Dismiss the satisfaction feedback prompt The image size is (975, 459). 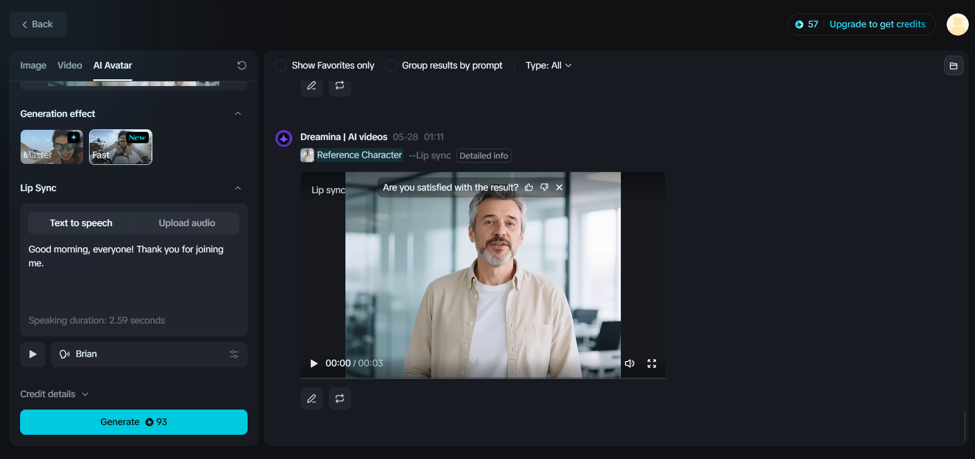tap(559, 188)
